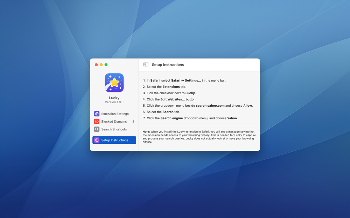Click the Setup Instructions title in toolbar
This screenshot has width=350, height=218.
point(168,65)
